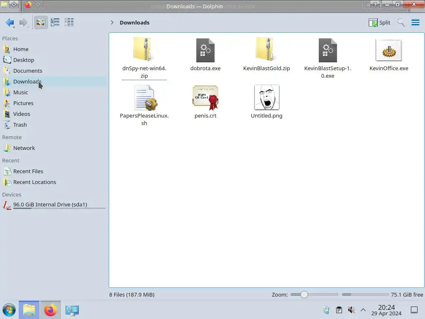Open Pictures in Places panel
Viewport: 425px width, 319px height.
(54, 103)
